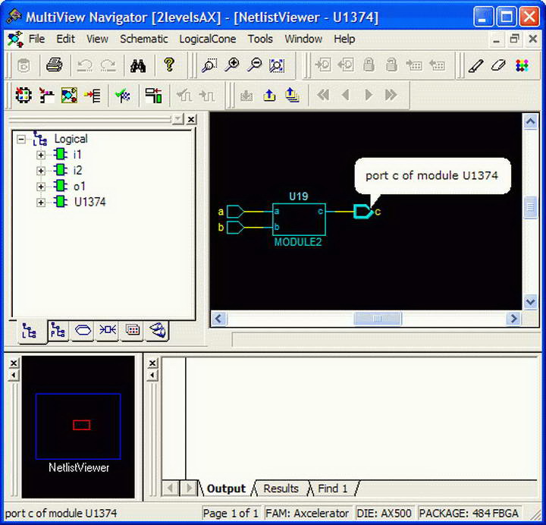This screenshot has width=546, height=525.
Task: Open Find with the binoculars icon
Action: pos(137,66)
